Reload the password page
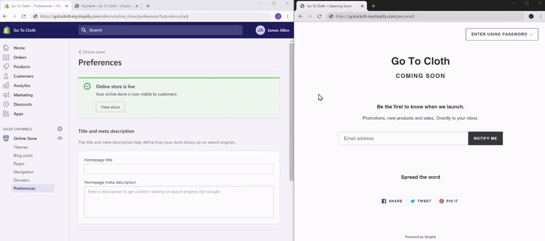The image size is (545, 241). (x=320, y=16)
